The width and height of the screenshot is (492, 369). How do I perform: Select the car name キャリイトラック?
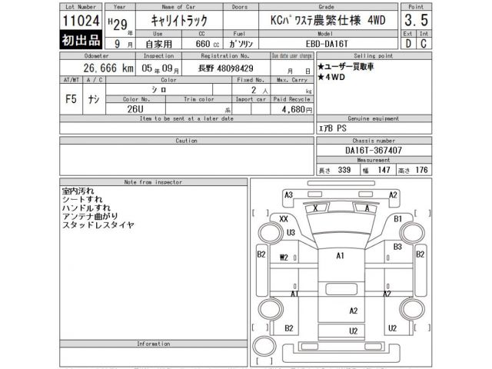(179, 21)
